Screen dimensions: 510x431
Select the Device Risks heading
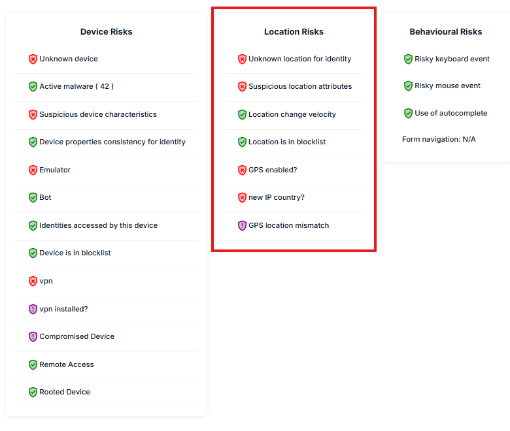pos(107,32)
